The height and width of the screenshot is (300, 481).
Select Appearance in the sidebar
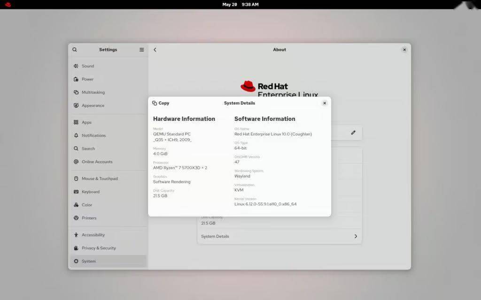point(109,105)
